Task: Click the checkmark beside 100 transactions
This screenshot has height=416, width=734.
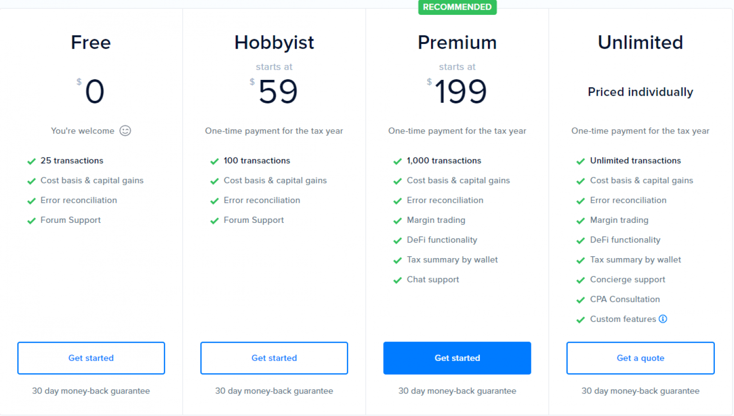Action: pyautogui.click(x=214, y=161)
